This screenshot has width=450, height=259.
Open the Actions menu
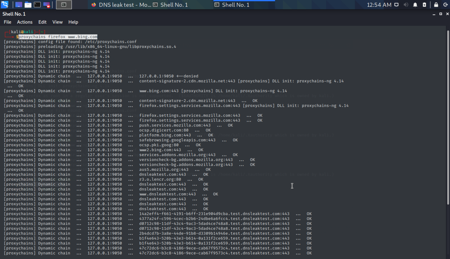pyautogui.click(x=25, y=22)
